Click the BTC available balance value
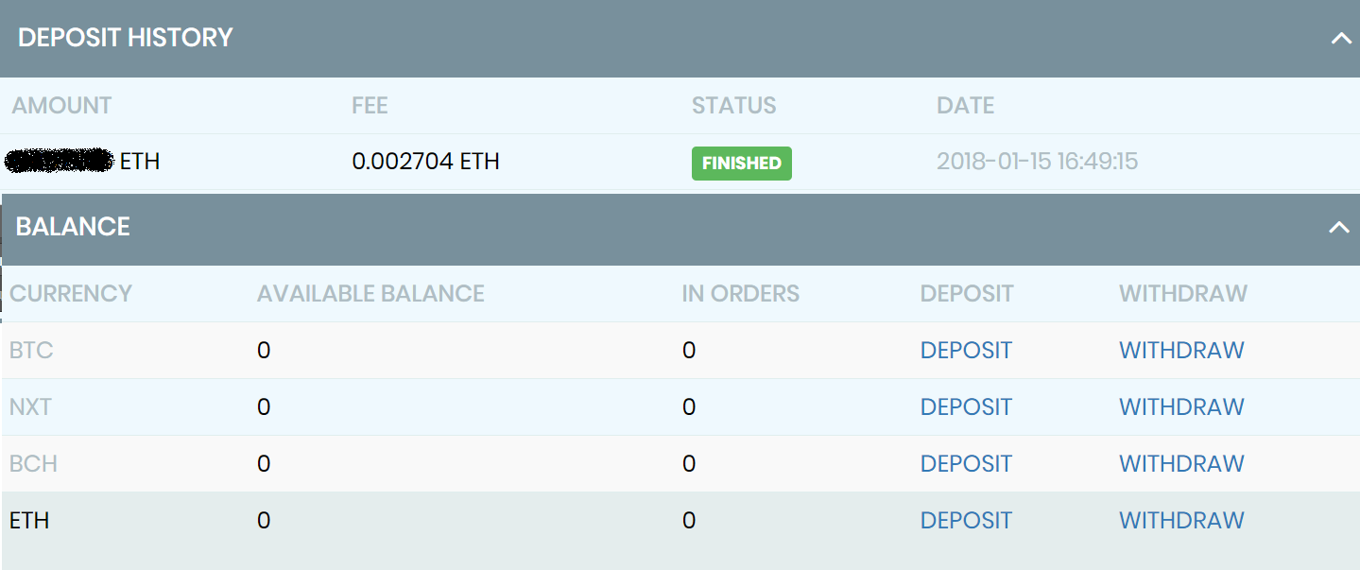Viewport: 1360px width, 570px height. (x=264, y=351)
